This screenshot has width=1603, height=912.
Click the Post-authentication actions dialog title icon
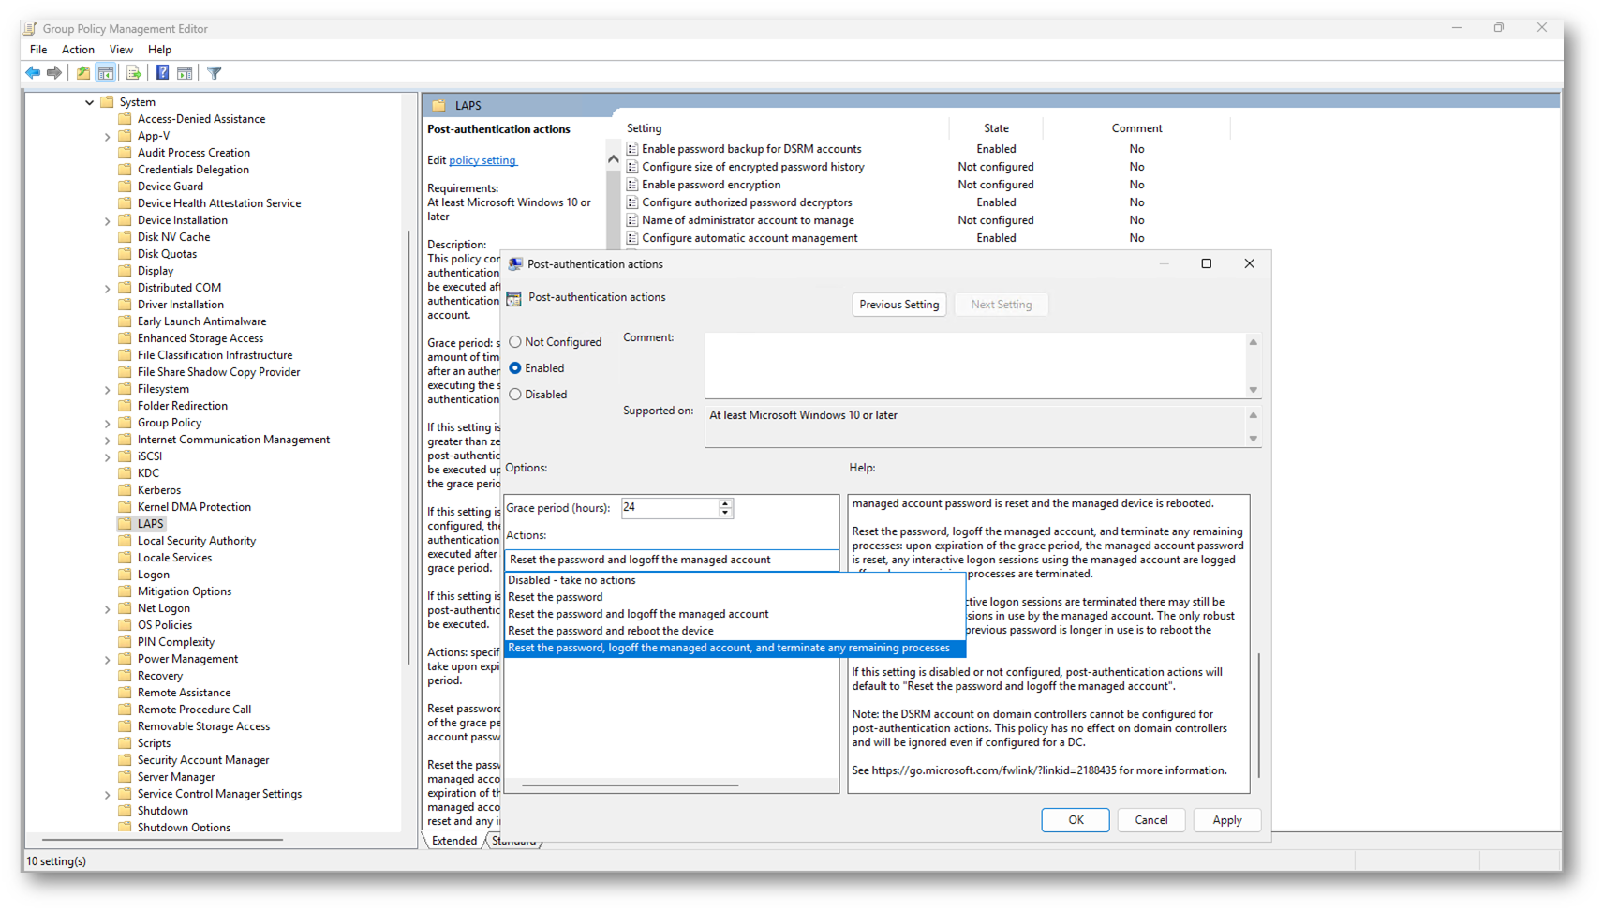(x=515, y=264)
